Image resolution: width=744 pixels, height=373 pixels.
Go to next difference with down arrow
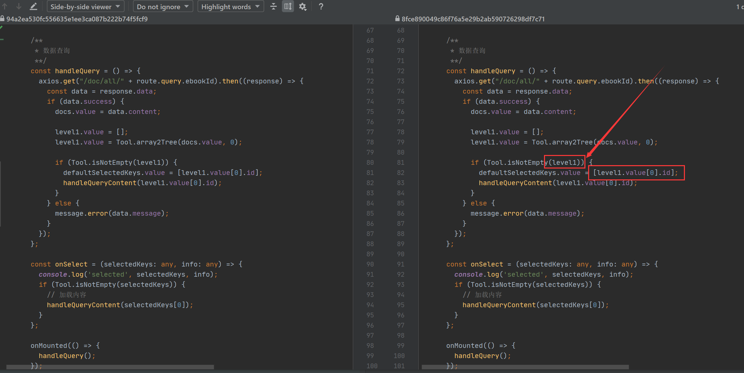[x=19, y=6]
